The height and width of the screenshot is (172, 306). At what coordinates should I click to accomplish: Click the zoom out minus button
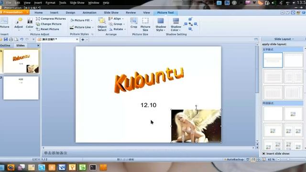pyautogui.click(x=278, y=159)
